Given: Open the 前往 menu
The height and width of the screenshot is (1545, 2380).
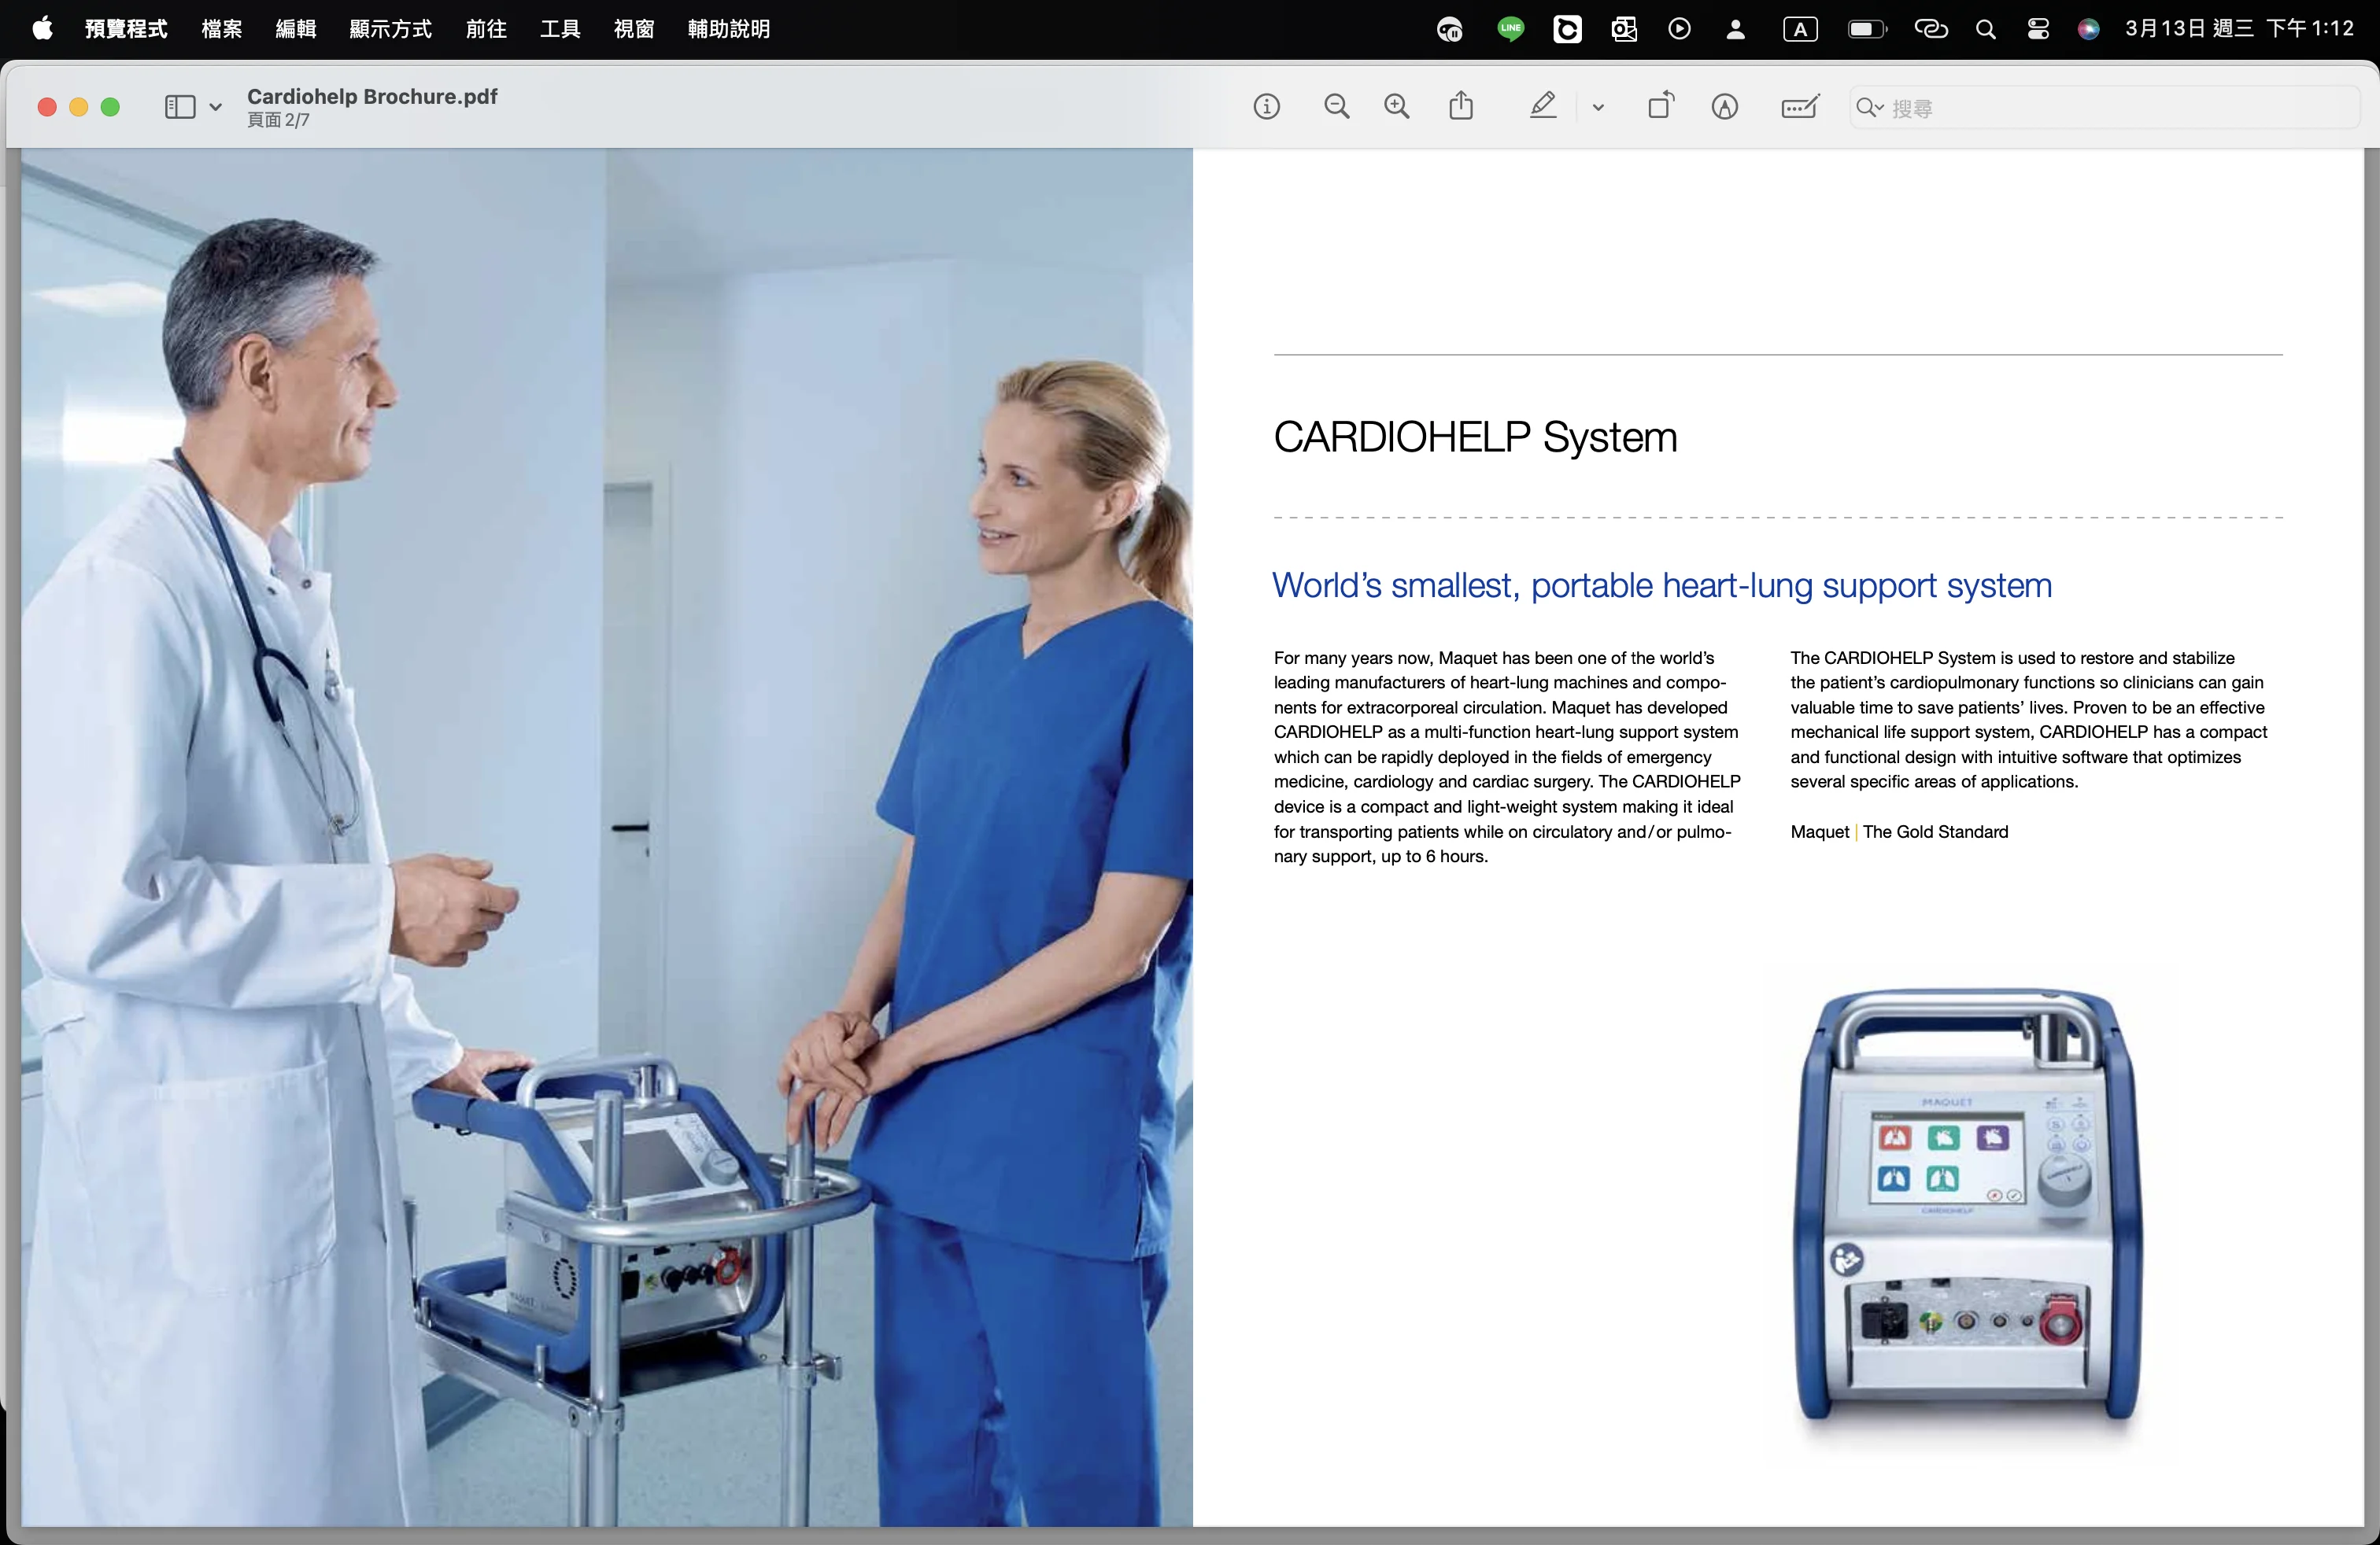Looking at the screenshot, I should (486, 29).
